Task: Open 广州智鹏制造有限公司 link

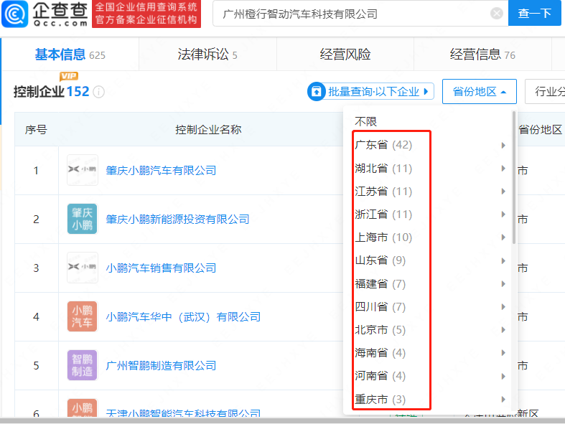Action: coord(161,366)
